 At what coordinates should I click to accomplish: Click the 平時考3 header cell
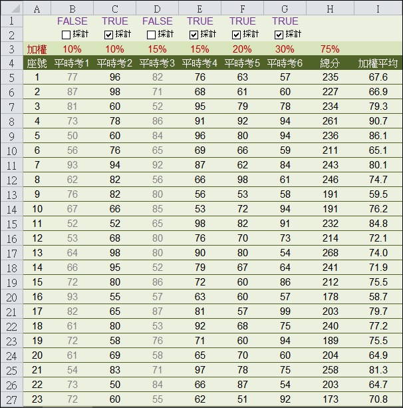coord(158,63)
